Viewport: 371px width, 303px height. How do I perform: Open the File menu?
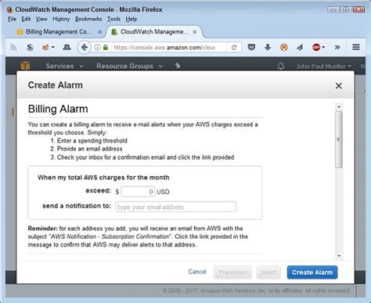click(12, 19)
